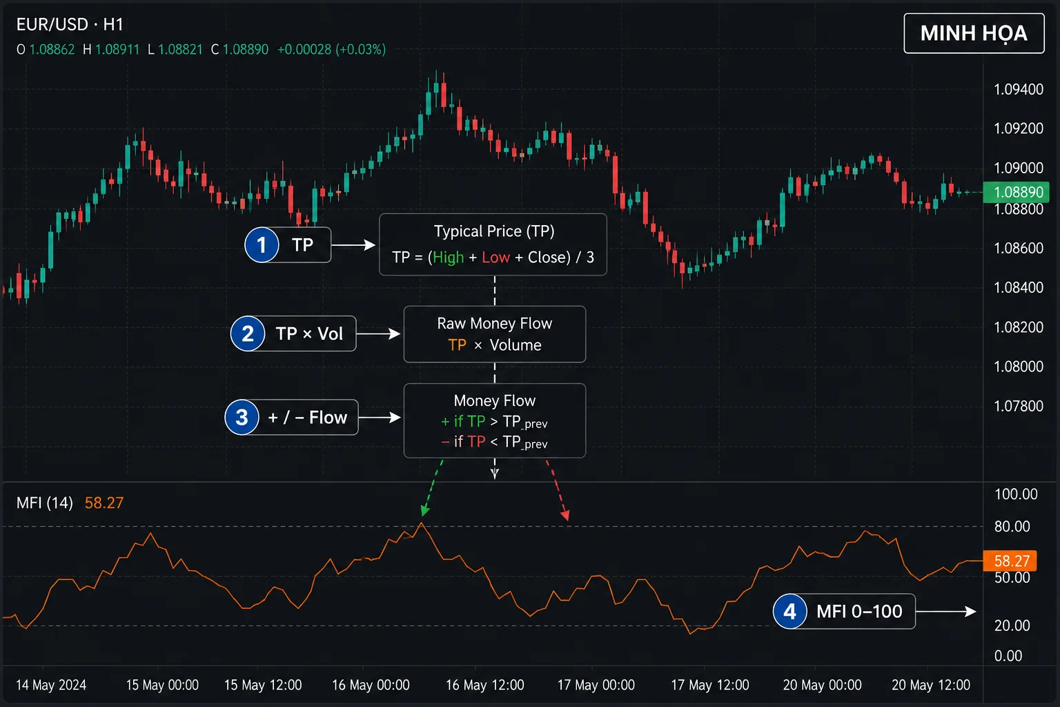Select the low value L 1.08821
The width and height of the screenshot is (1060, 707).
[175, 50]
